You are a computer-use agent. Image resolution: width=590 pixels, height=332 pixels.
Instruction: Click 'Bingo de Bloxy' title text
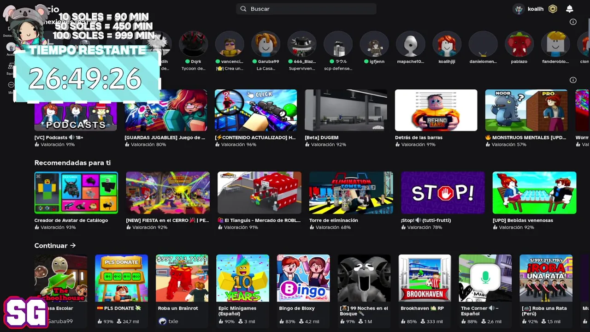(x=297, y=308)
